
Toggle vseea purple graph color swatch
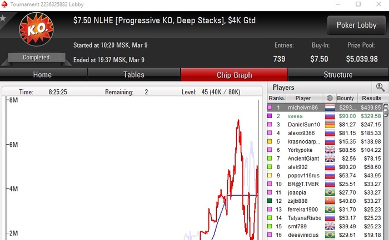point(270,116)
